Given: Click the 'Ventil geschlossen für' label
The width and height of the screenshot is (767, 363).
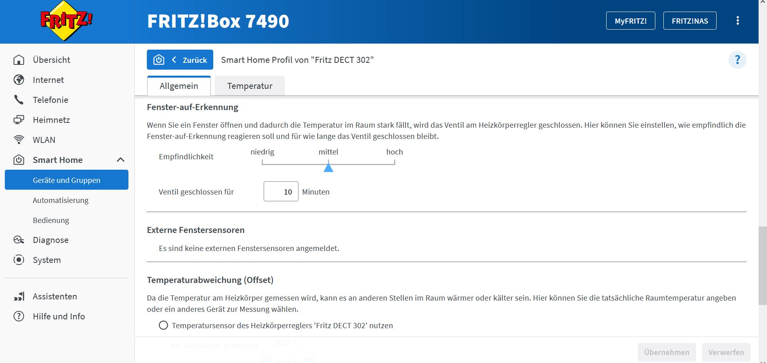Looking at the screenshot, I should [x=196, y=192].
